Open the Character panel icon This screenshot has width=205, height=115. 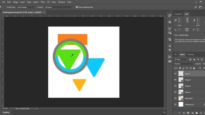(x=170, y=46)
